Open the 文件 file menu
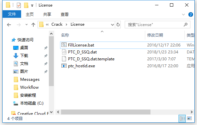This screenshot has height=125, width=197. (12, 14)
